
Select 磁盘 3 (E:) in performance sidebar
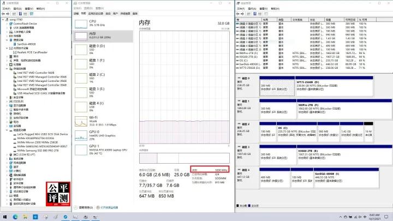(103, 92)
